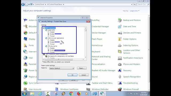Viewport: 171px width, 96px height.
Task: Refresh the Control Panel address bar
Action: click(x=135, y=5)
